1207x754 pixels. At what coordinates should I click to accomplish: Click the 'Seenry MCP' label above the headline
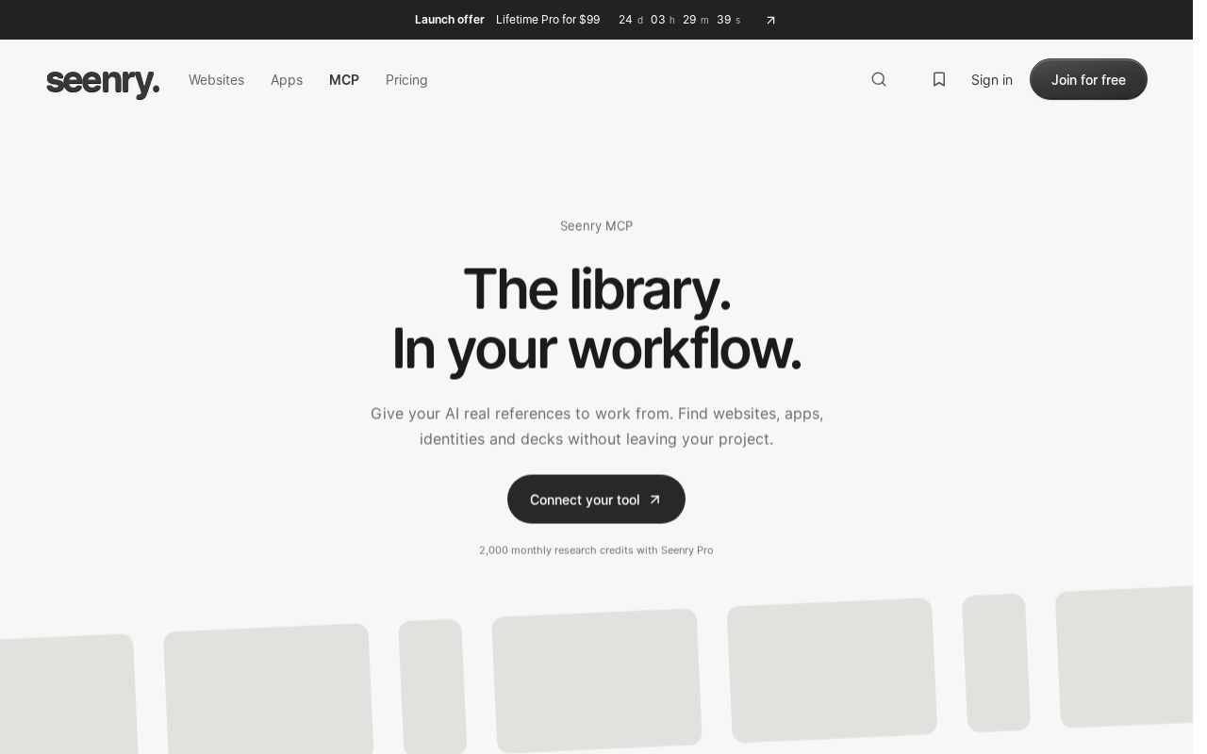(x=596, y=226)
